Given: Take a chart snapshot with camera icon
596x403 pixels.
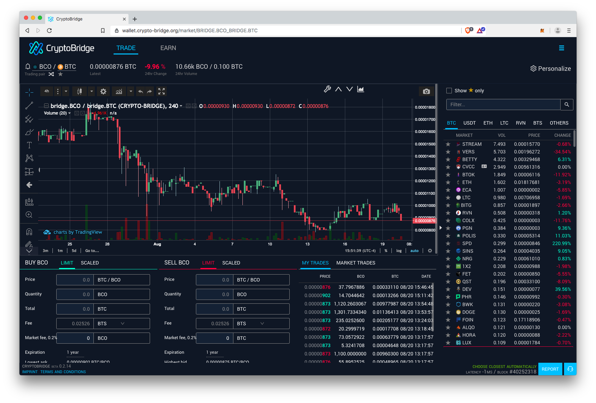Looking at the screenshot, I should [x=427, y=91].
